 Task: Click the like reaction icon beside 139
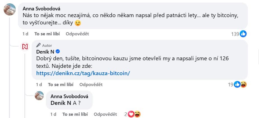243,34
